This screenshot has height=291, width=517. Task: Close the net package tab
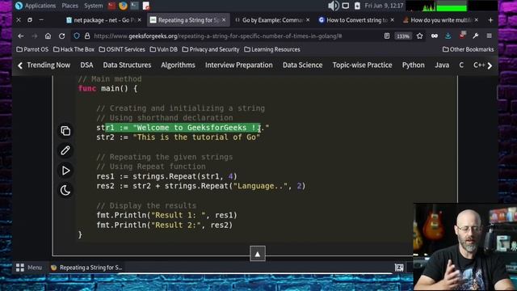[x=140, y=20]
